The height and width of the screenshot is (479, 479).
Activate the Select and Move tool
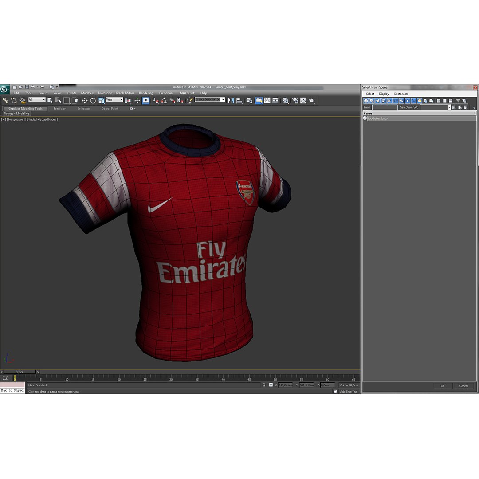[x=85, y=100]
